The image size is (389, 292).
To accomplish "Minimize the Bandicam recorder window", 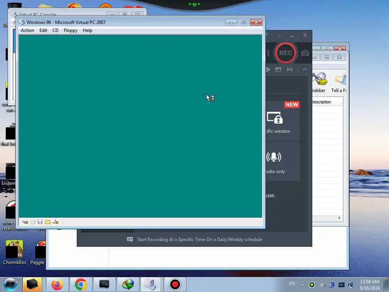I will pos(292,36).
